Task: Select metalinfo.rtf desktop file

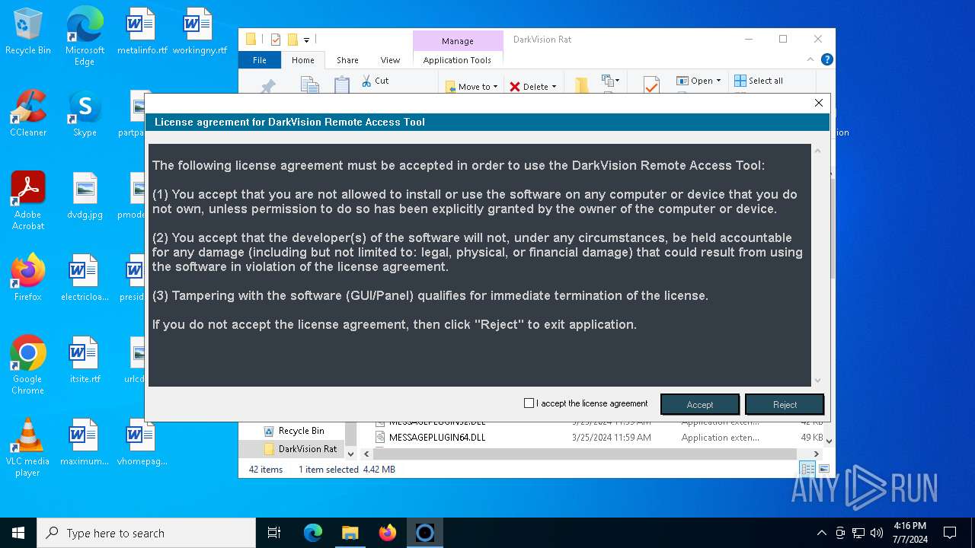Action: click(x=142, y=32)
